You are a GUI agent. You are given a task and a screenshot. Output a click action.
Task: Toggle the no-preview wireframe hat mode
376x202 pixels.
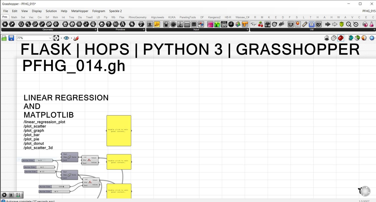point(327,38)
